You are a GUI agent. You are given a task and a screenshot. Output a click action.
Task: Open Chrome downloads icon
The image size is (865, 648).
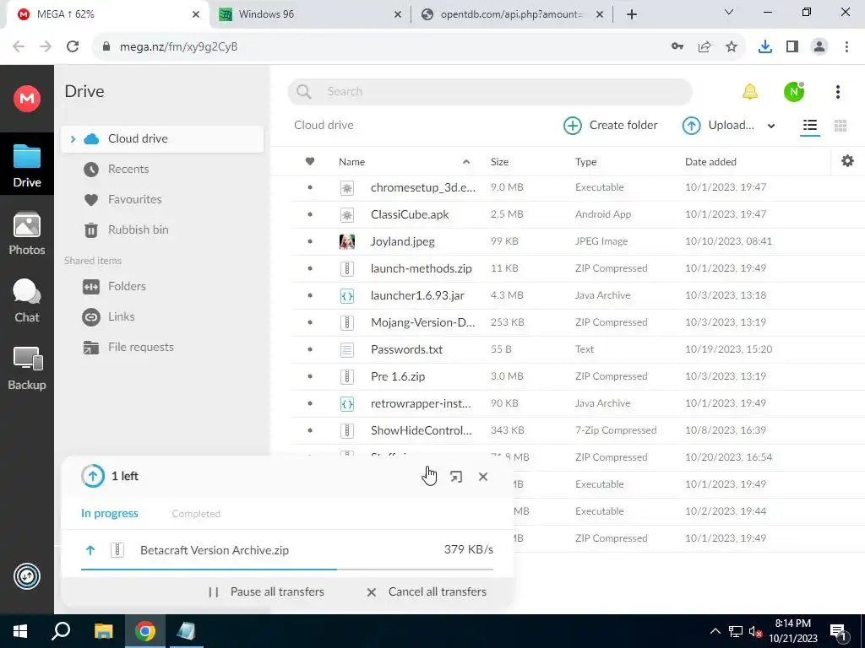[764, 47]
